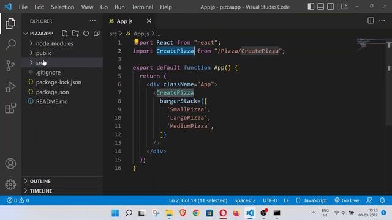
Task: Click the editor minimap preview
Action: [371, 45]
